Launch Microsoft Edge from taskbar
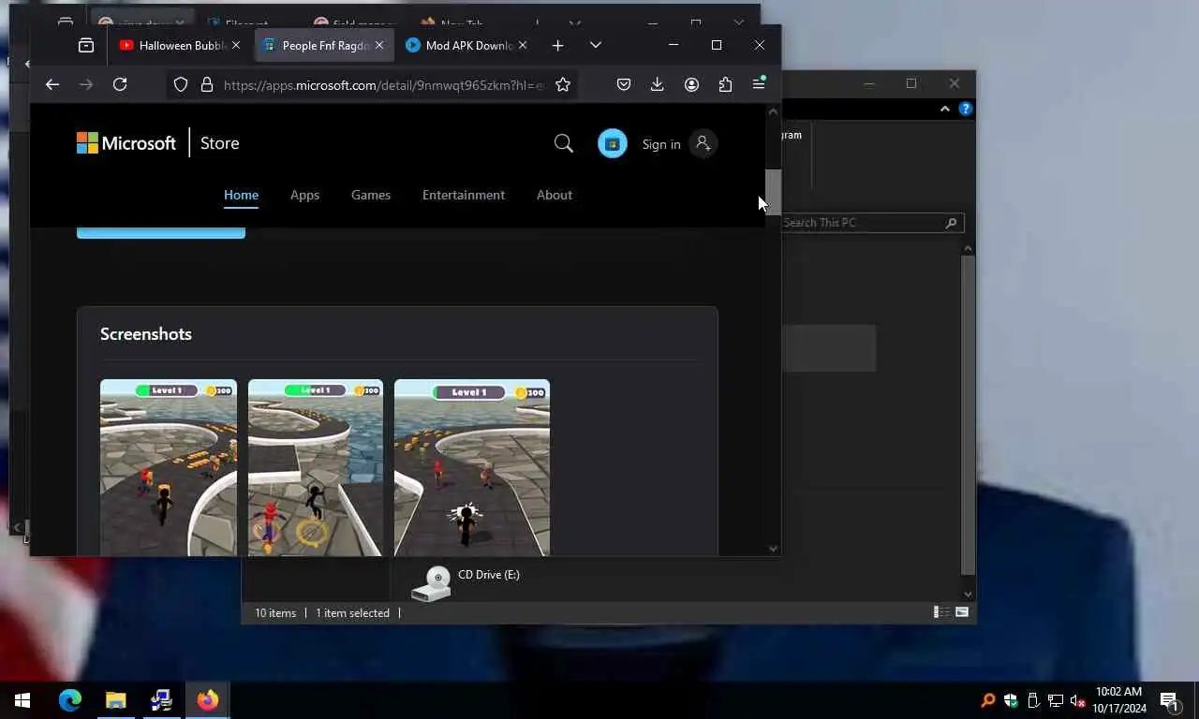Image resolution: width=1199 pixels, height=719 pixels. [70, 700]
